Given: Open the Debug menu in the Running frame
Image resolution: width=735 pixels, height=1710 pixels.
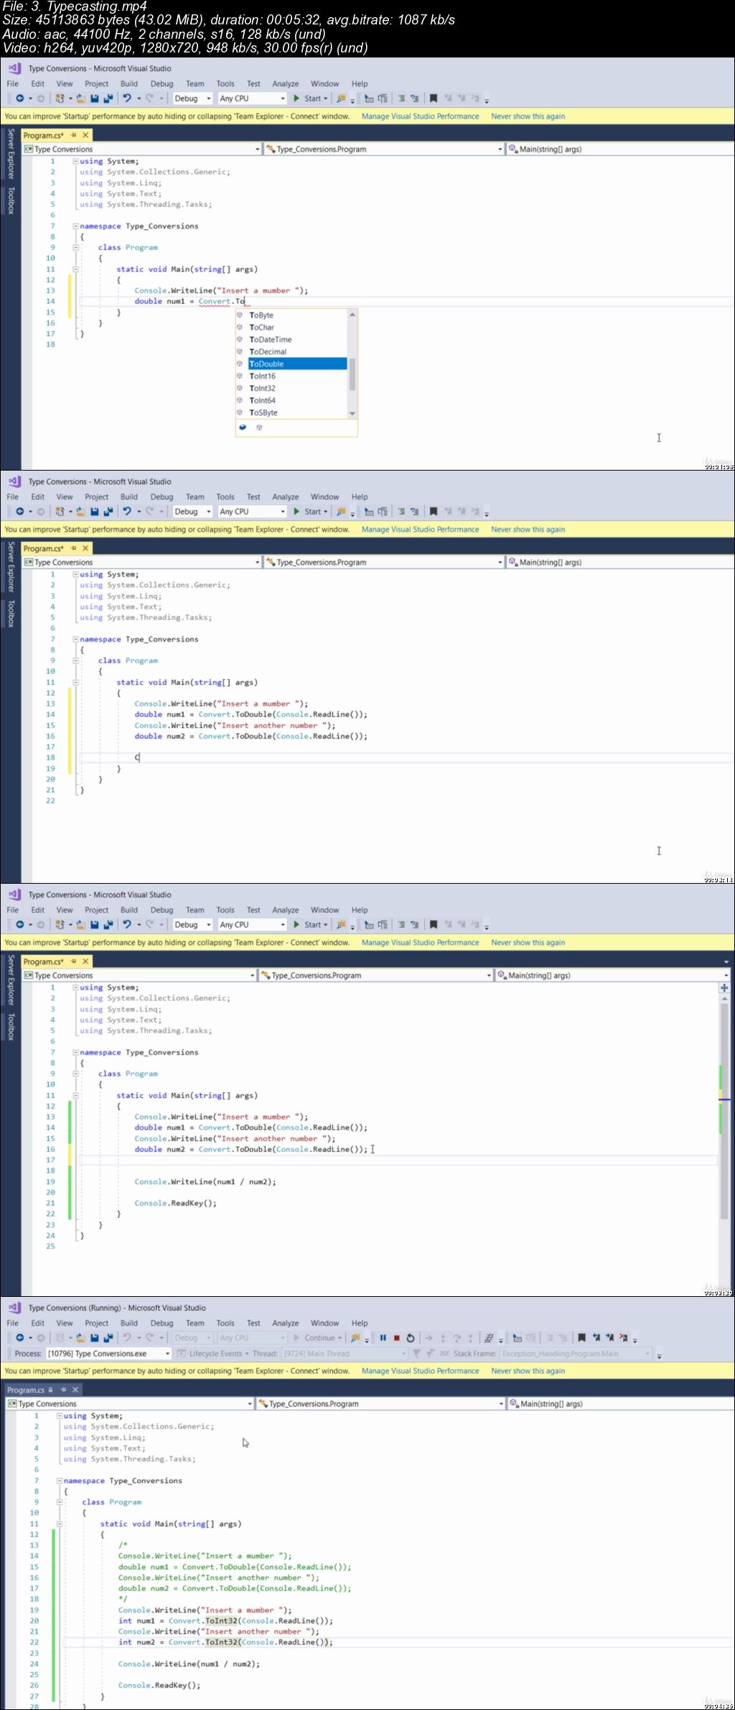Looking at the screenshot, I should (162, 1323).
